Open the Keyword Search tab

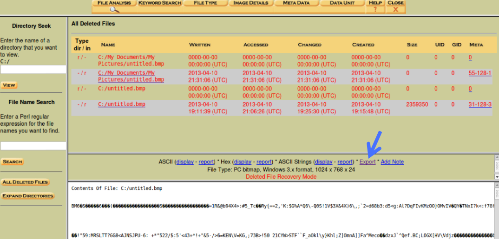pos(160,3)
